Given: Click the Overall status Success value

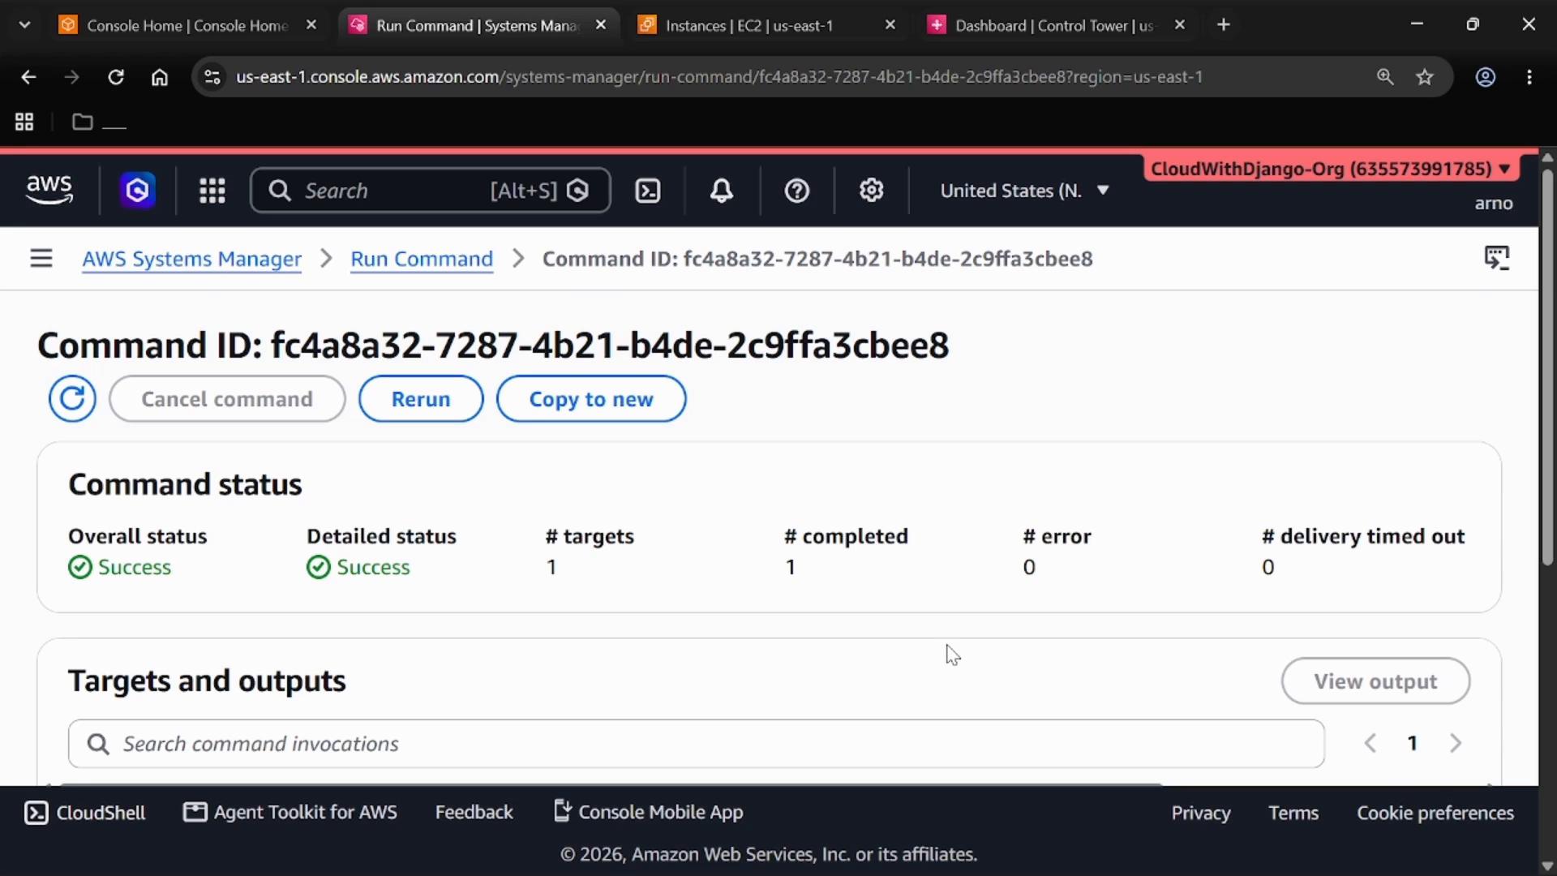Looking at the screenshot, I should (x=120, y=567).
